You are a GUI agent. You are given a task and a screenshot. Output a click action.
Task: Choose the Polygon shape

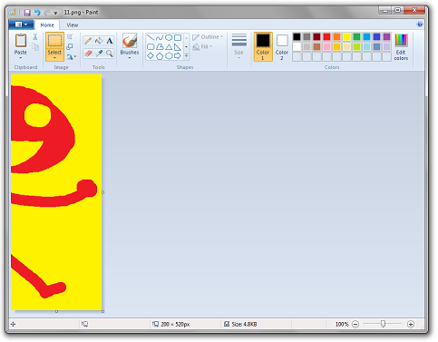tap(160, 46)
